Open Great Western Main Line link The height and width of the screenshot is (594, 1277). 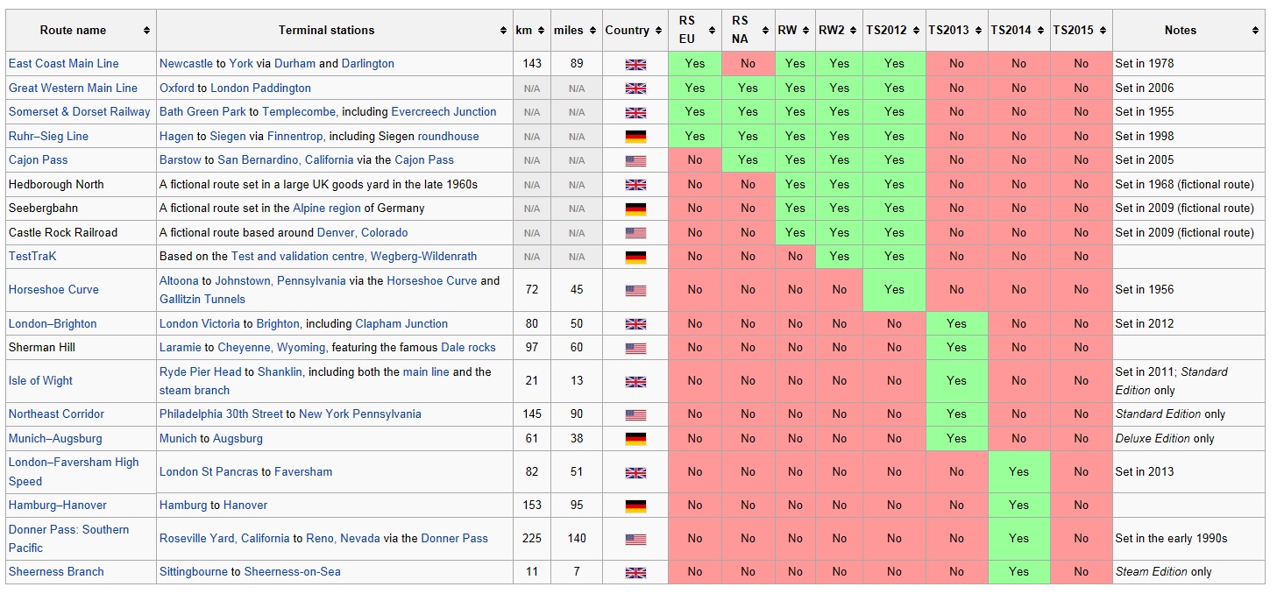73,88
